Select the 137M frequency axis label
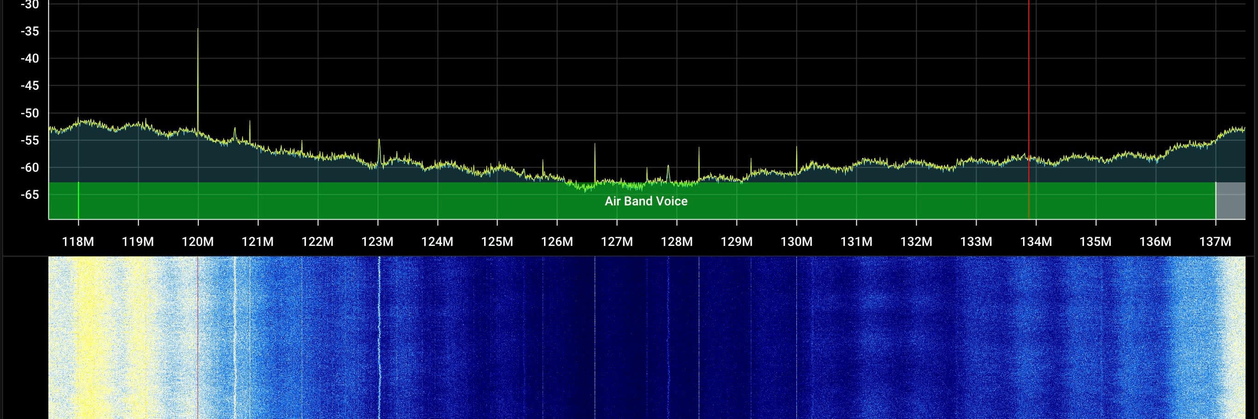Screen dimensions: 1258x419 (x=1215, y=242)
